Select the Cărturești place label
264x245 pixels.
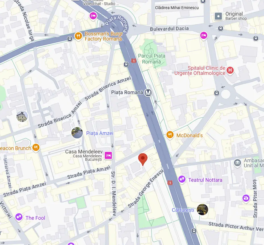tap(183, 210)
